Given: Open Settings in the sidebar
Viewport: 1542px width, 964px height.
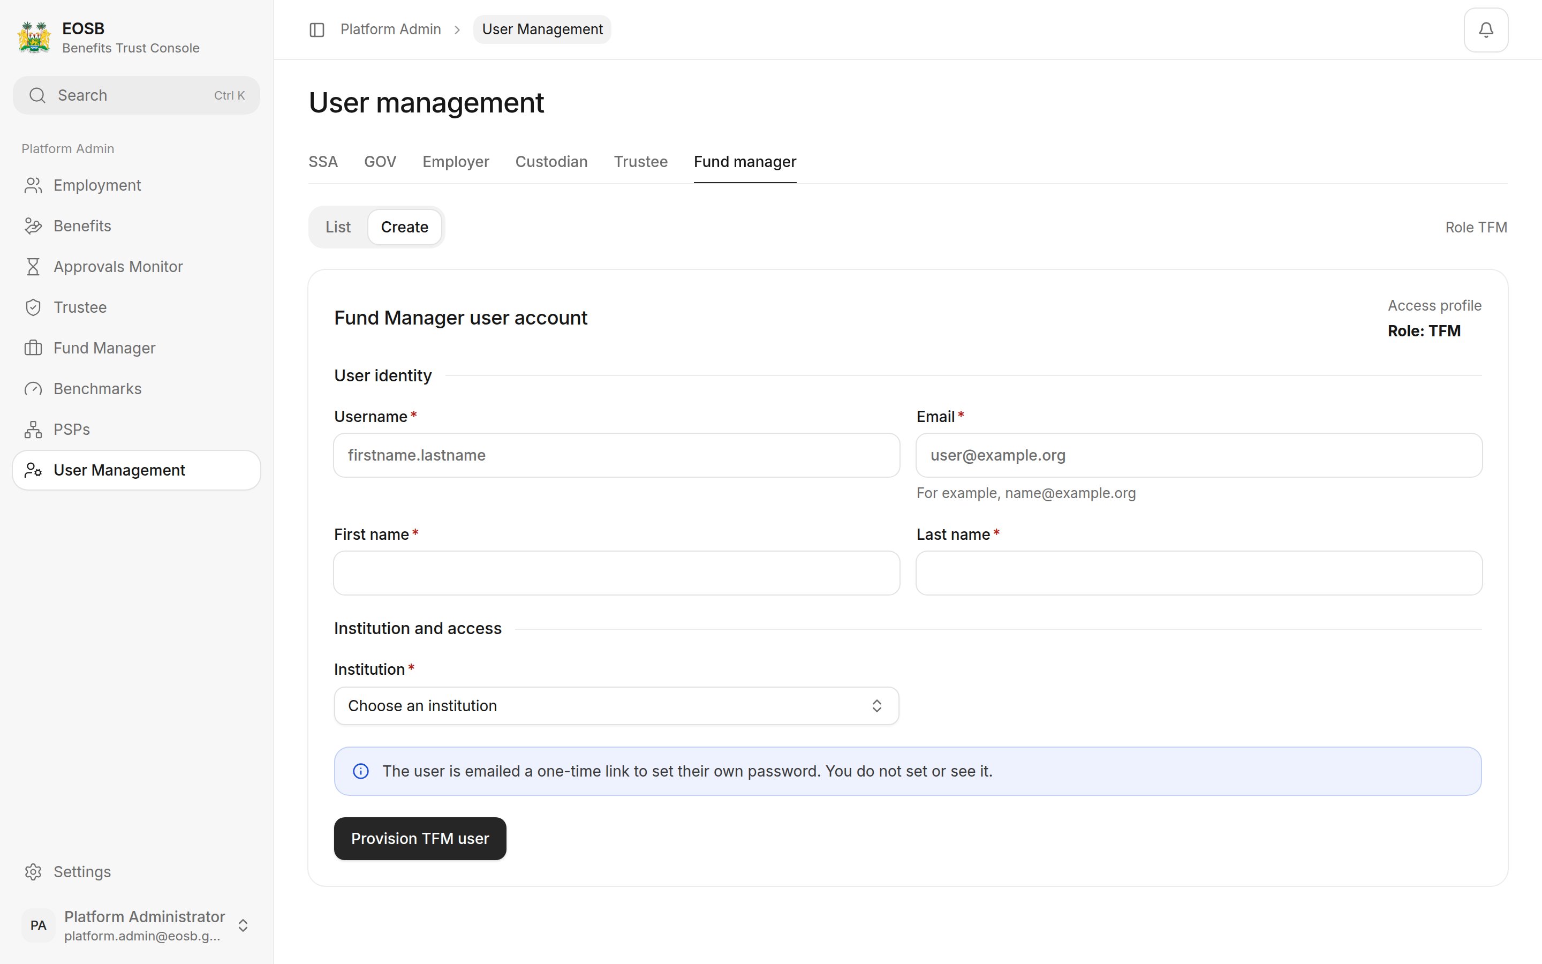Looking at the screenshot, I should [137, 871].
